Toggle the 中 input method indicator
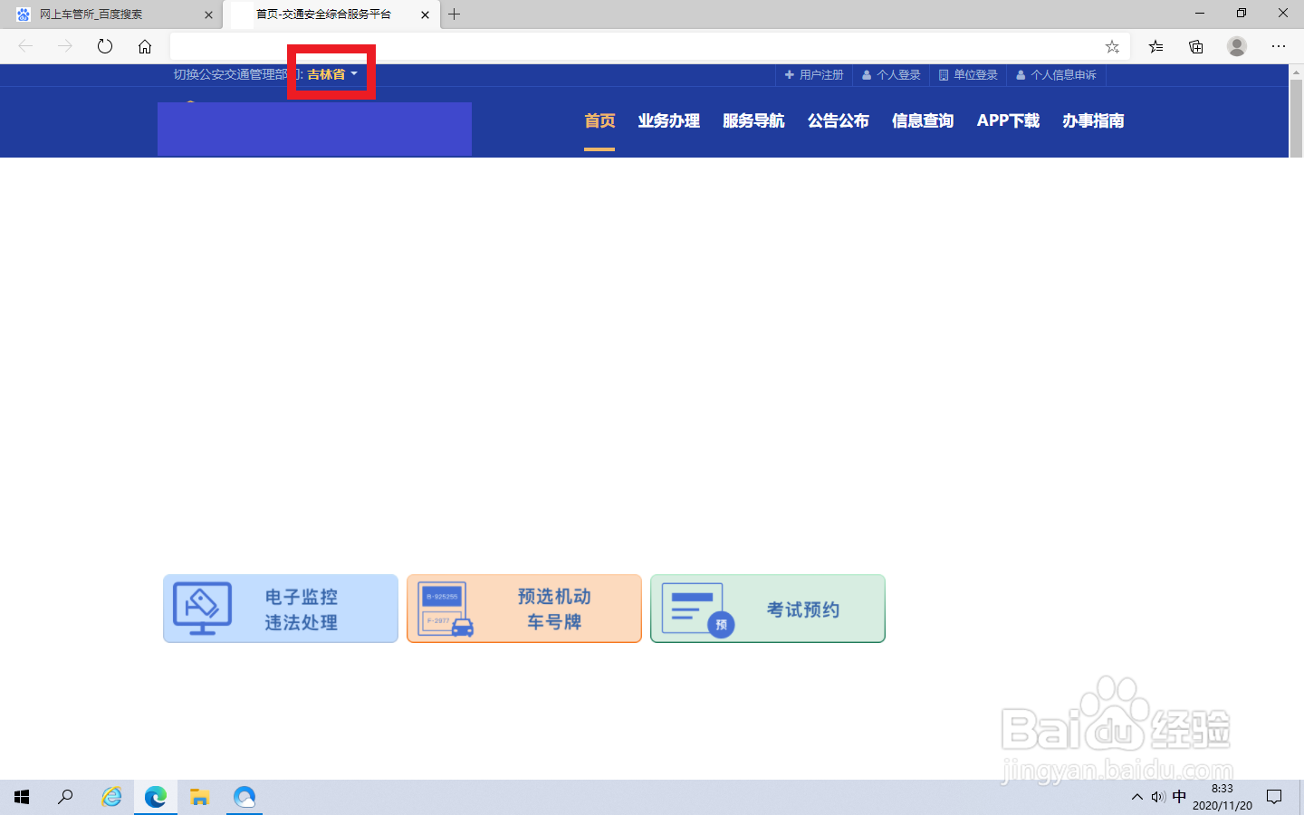 click(x=1179, y=797)
